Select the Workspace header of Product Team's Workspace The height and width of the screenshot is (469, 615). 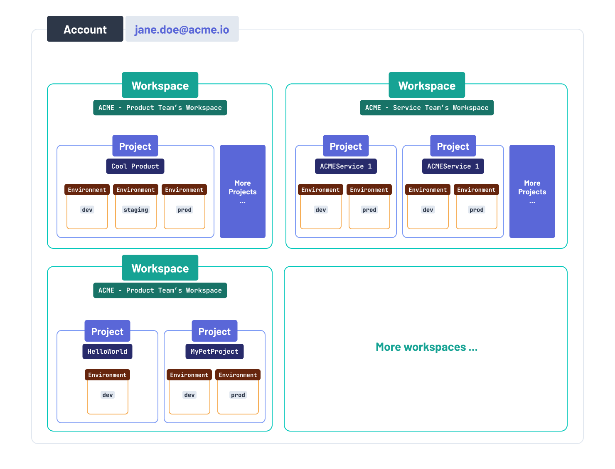click(x=160, y=85)
